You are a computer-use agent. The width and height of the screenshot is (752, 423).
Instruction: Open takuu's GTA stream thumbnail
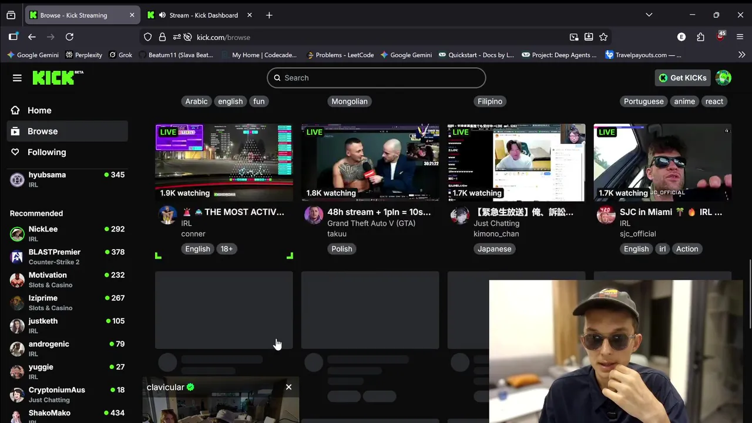(x=370, y=162)
